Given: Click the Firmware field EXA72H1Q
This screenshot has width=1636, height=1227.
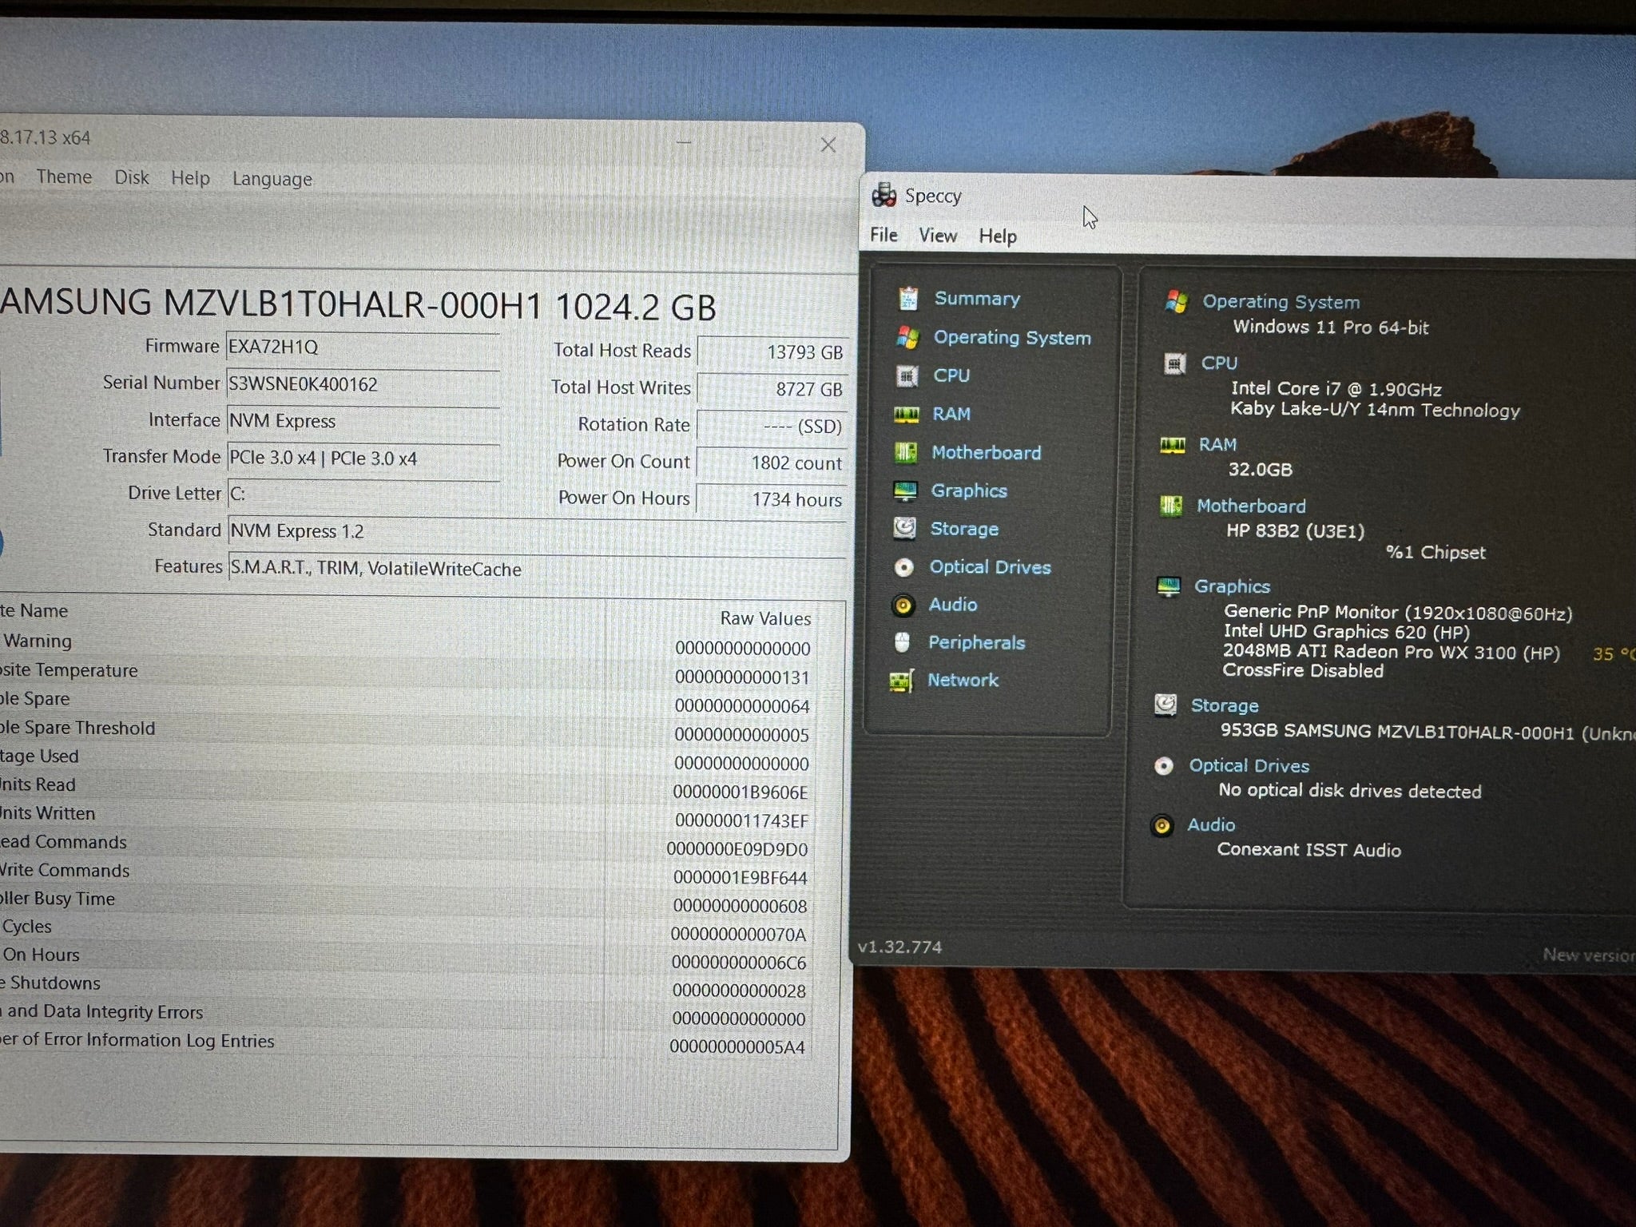Looking at the screenshot, I should [363, 347].
